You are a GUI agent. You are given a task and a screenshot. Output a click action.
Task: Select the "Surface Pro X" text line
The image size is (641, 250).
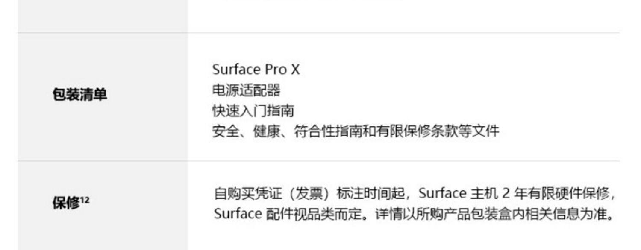pyautogui.click(x=256, y=70)
